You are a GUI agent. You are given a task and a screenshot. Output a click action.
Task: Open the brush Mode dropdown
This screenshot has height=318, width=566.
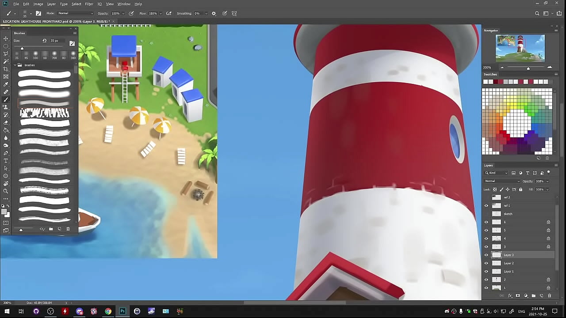click(x=76, y=14)
